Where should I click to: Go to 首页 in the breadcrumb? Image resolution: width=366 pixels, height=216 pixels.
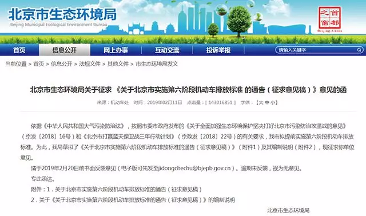pos(39,63)
